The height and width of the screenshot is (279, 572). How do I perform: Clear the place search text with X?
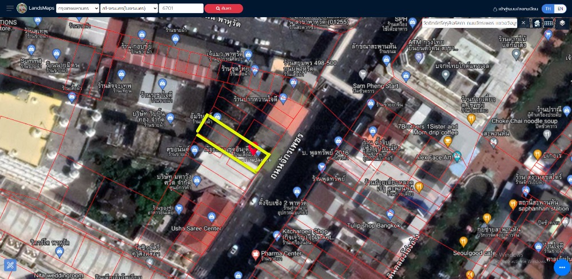pyautogui.click(x=523, y=23)
